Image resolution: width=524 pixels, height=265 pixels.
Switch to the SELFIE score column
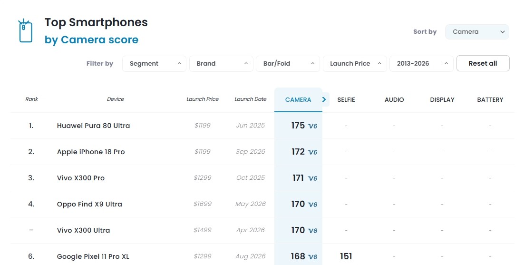pyautogui.click(x=346, y=99)
